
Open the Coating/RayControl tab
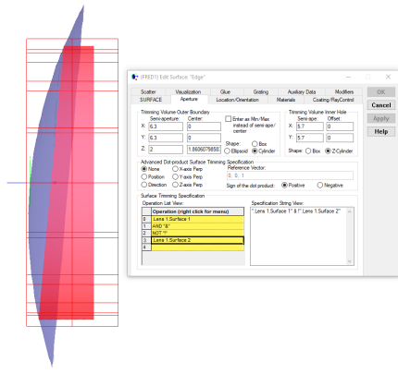[333, 100]
